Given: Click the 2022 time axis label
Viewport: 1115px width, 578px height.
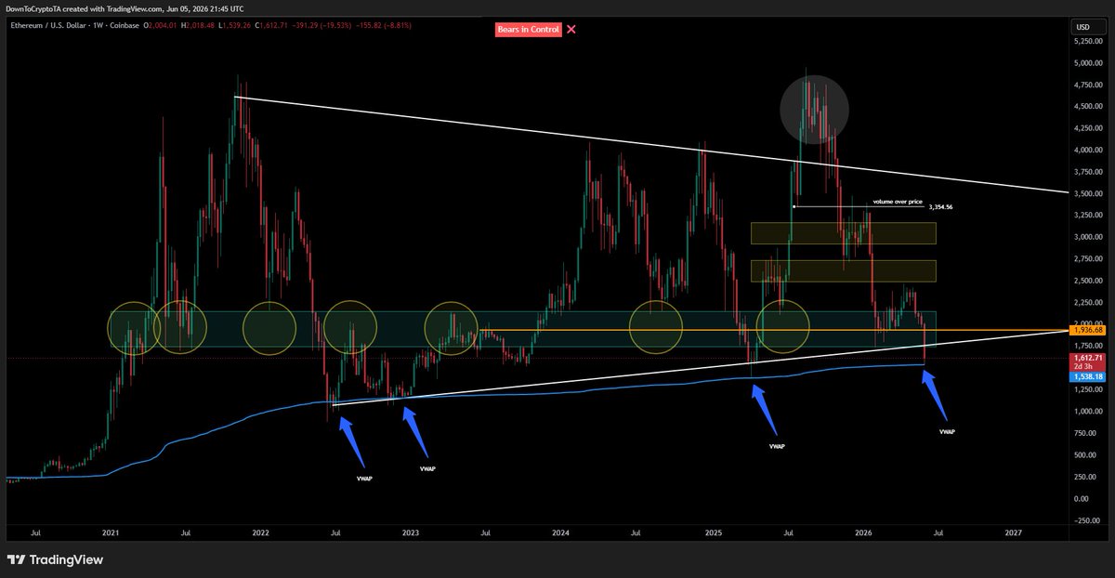Looking at the screenshot, I should (x=260, y=533).
